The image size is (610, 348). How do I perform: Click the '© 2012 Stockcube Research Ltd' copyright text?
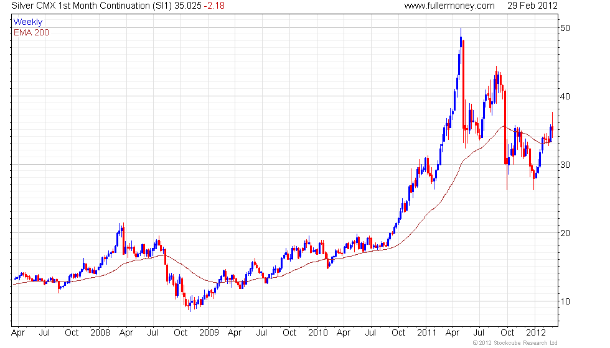point(515,343)
